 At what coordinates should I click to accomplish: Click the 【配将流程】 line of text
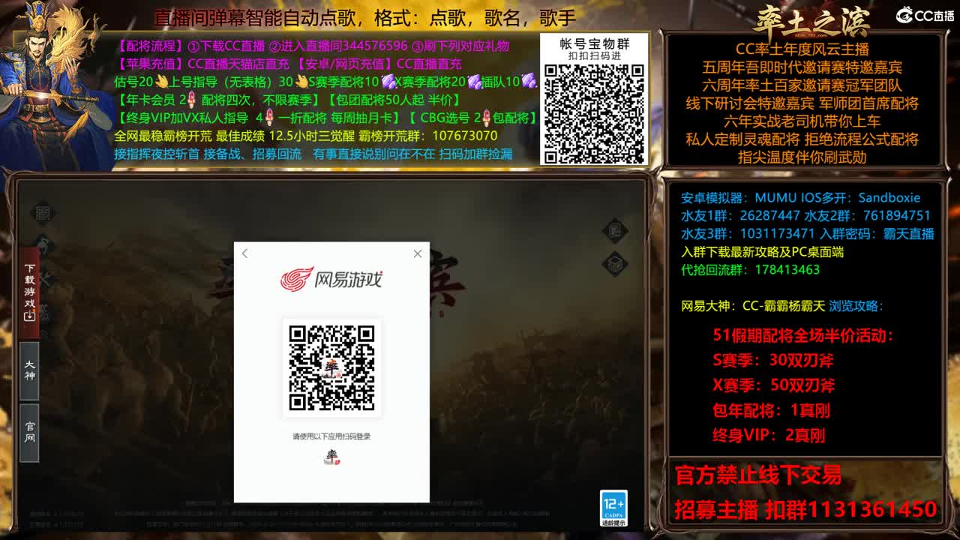point(313,46)
